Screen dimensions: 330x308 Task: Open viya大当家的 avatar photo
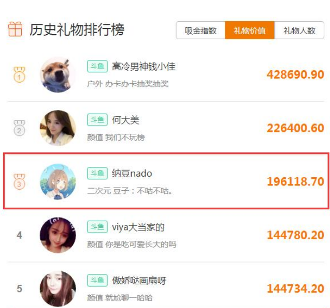(58, 235)
